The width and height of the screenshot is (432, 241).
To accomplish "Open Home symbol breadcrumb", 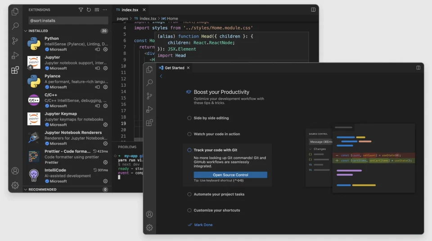I will pos(170,18).
